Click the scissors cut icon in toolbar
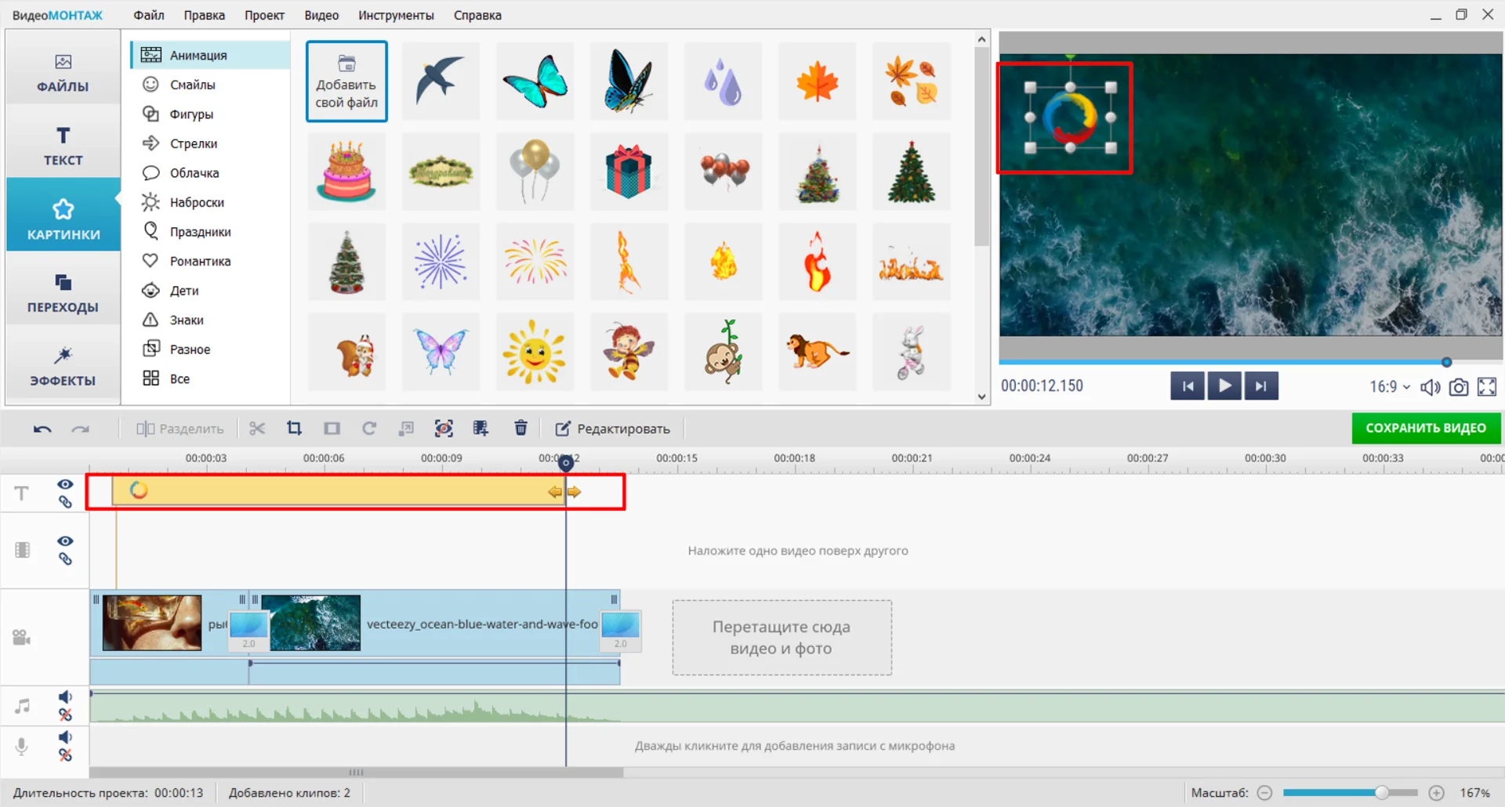 [x=257, y=429]
